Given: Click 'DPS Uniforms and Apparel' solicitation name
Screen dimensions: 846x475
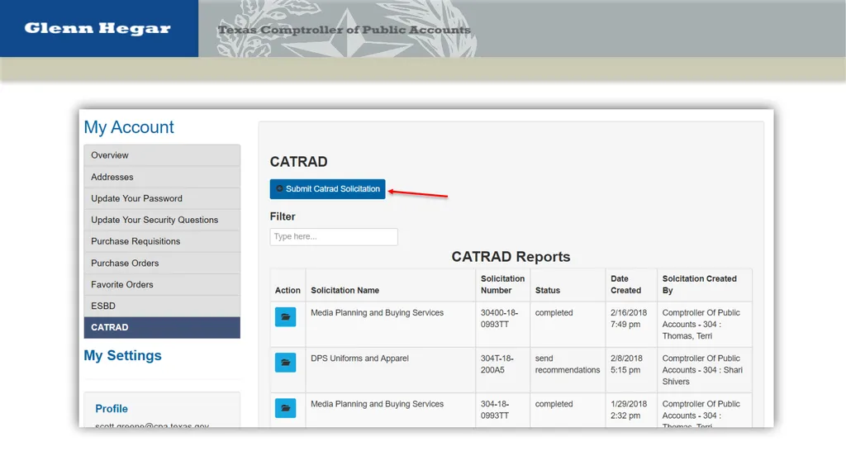Looking at the screenshot, I should point(360,359).
